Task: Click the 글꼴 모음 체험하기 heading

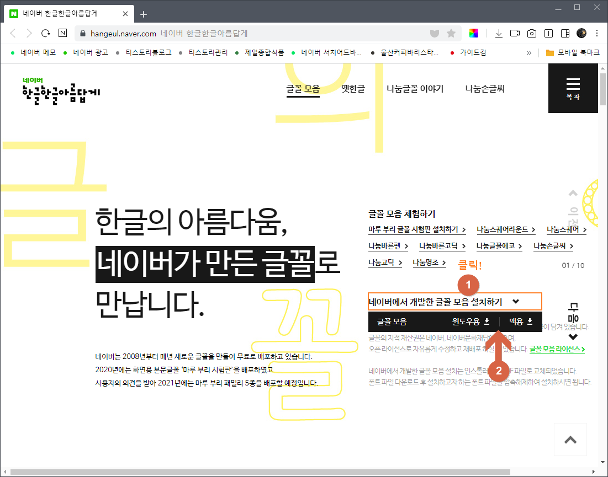Action: point(401,214)
